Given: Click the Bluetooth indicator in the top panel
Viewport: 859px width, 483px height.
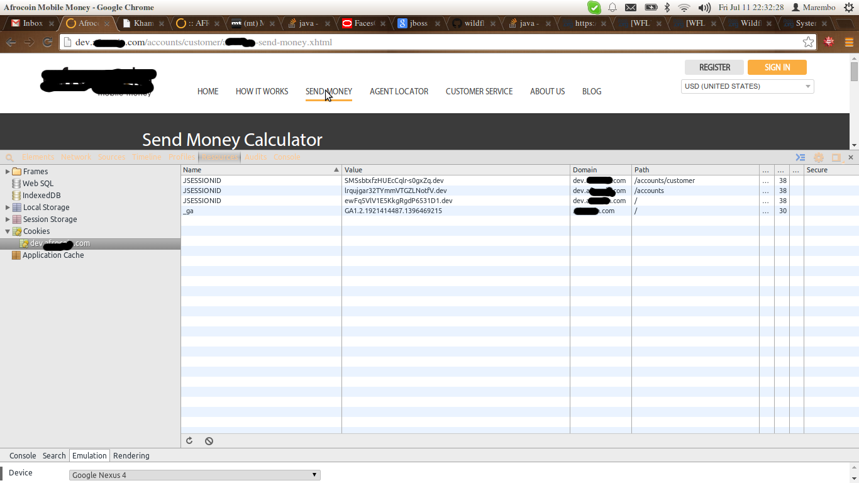Looking at the screenshot, I should coord(667,8).
